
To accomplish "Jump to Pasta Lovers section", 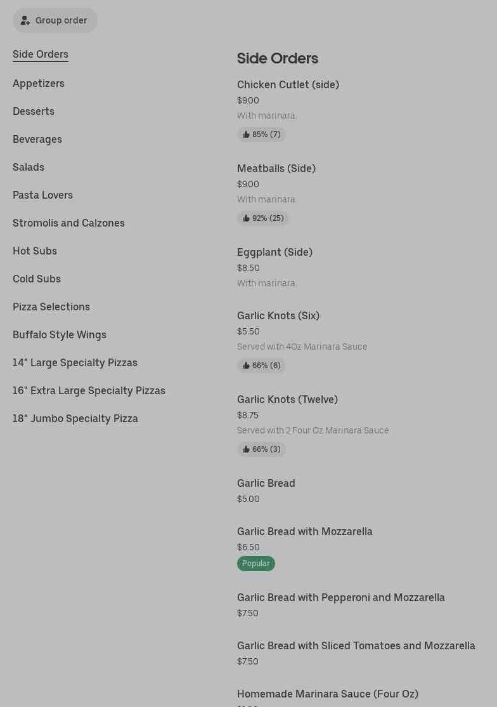I will [x=42, y=195].
